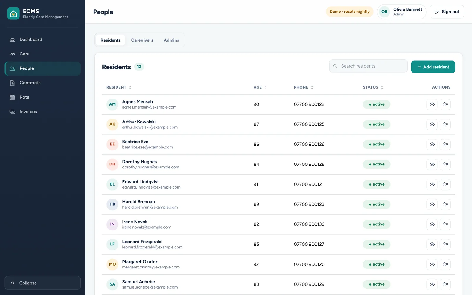The image size is (472, 295).
Task: Sign out of the account
Action: tap(447, 12)
